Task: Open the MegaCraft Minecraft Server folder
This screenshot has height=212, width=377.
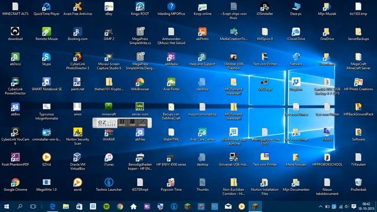Action: (x=358, y=61)
